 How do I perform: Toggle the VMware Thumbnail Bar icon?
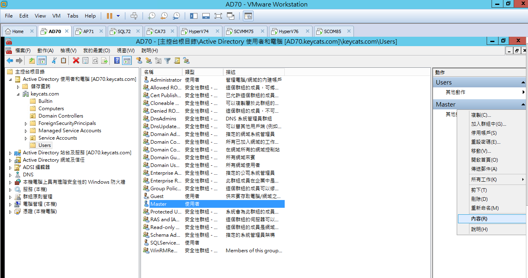coord(206,16)
